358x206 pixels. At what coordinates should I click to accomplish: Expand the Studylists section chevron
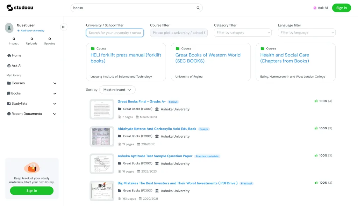[x=55, y=104]
